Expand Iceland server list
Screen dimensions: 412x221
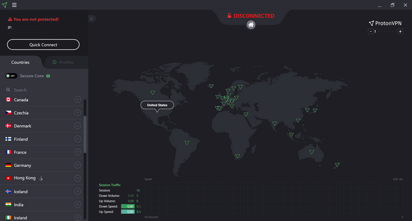pyautogui.click(x=77, y=192)
